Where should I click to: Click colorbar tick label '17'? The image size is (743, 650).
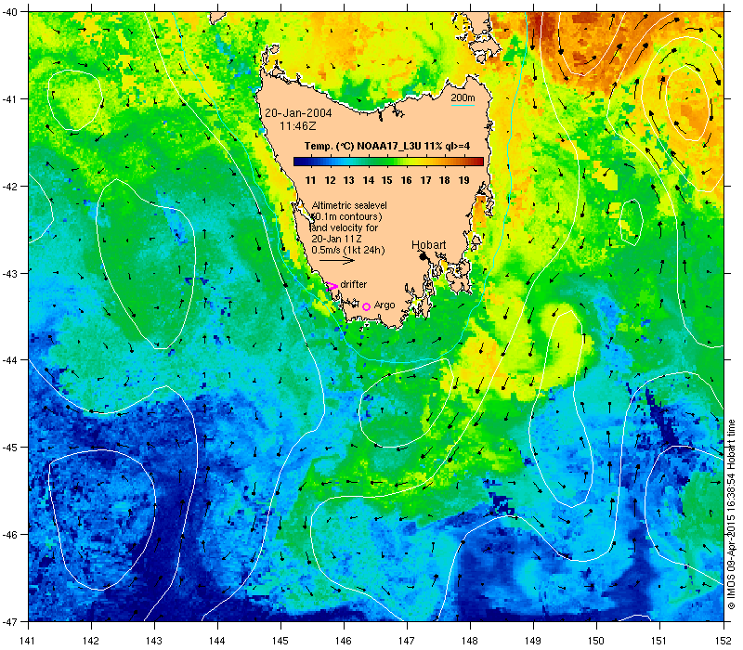(x=425, y=180)
